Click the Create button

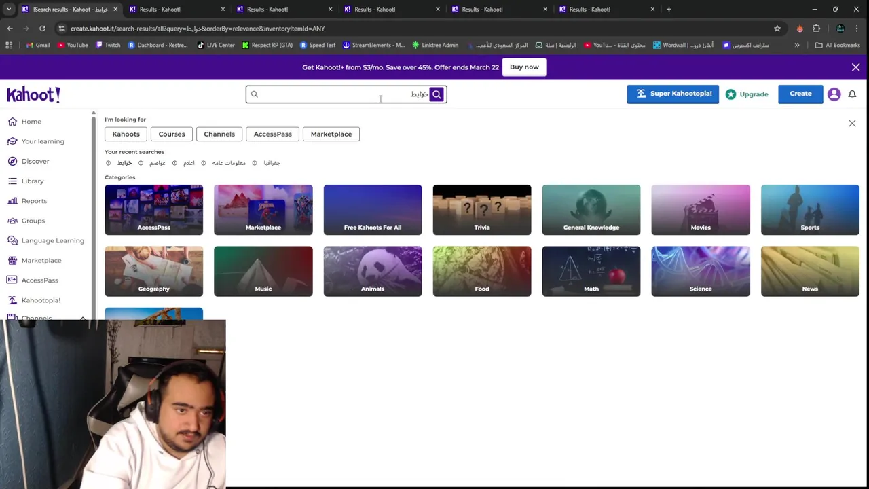point(800,94)
